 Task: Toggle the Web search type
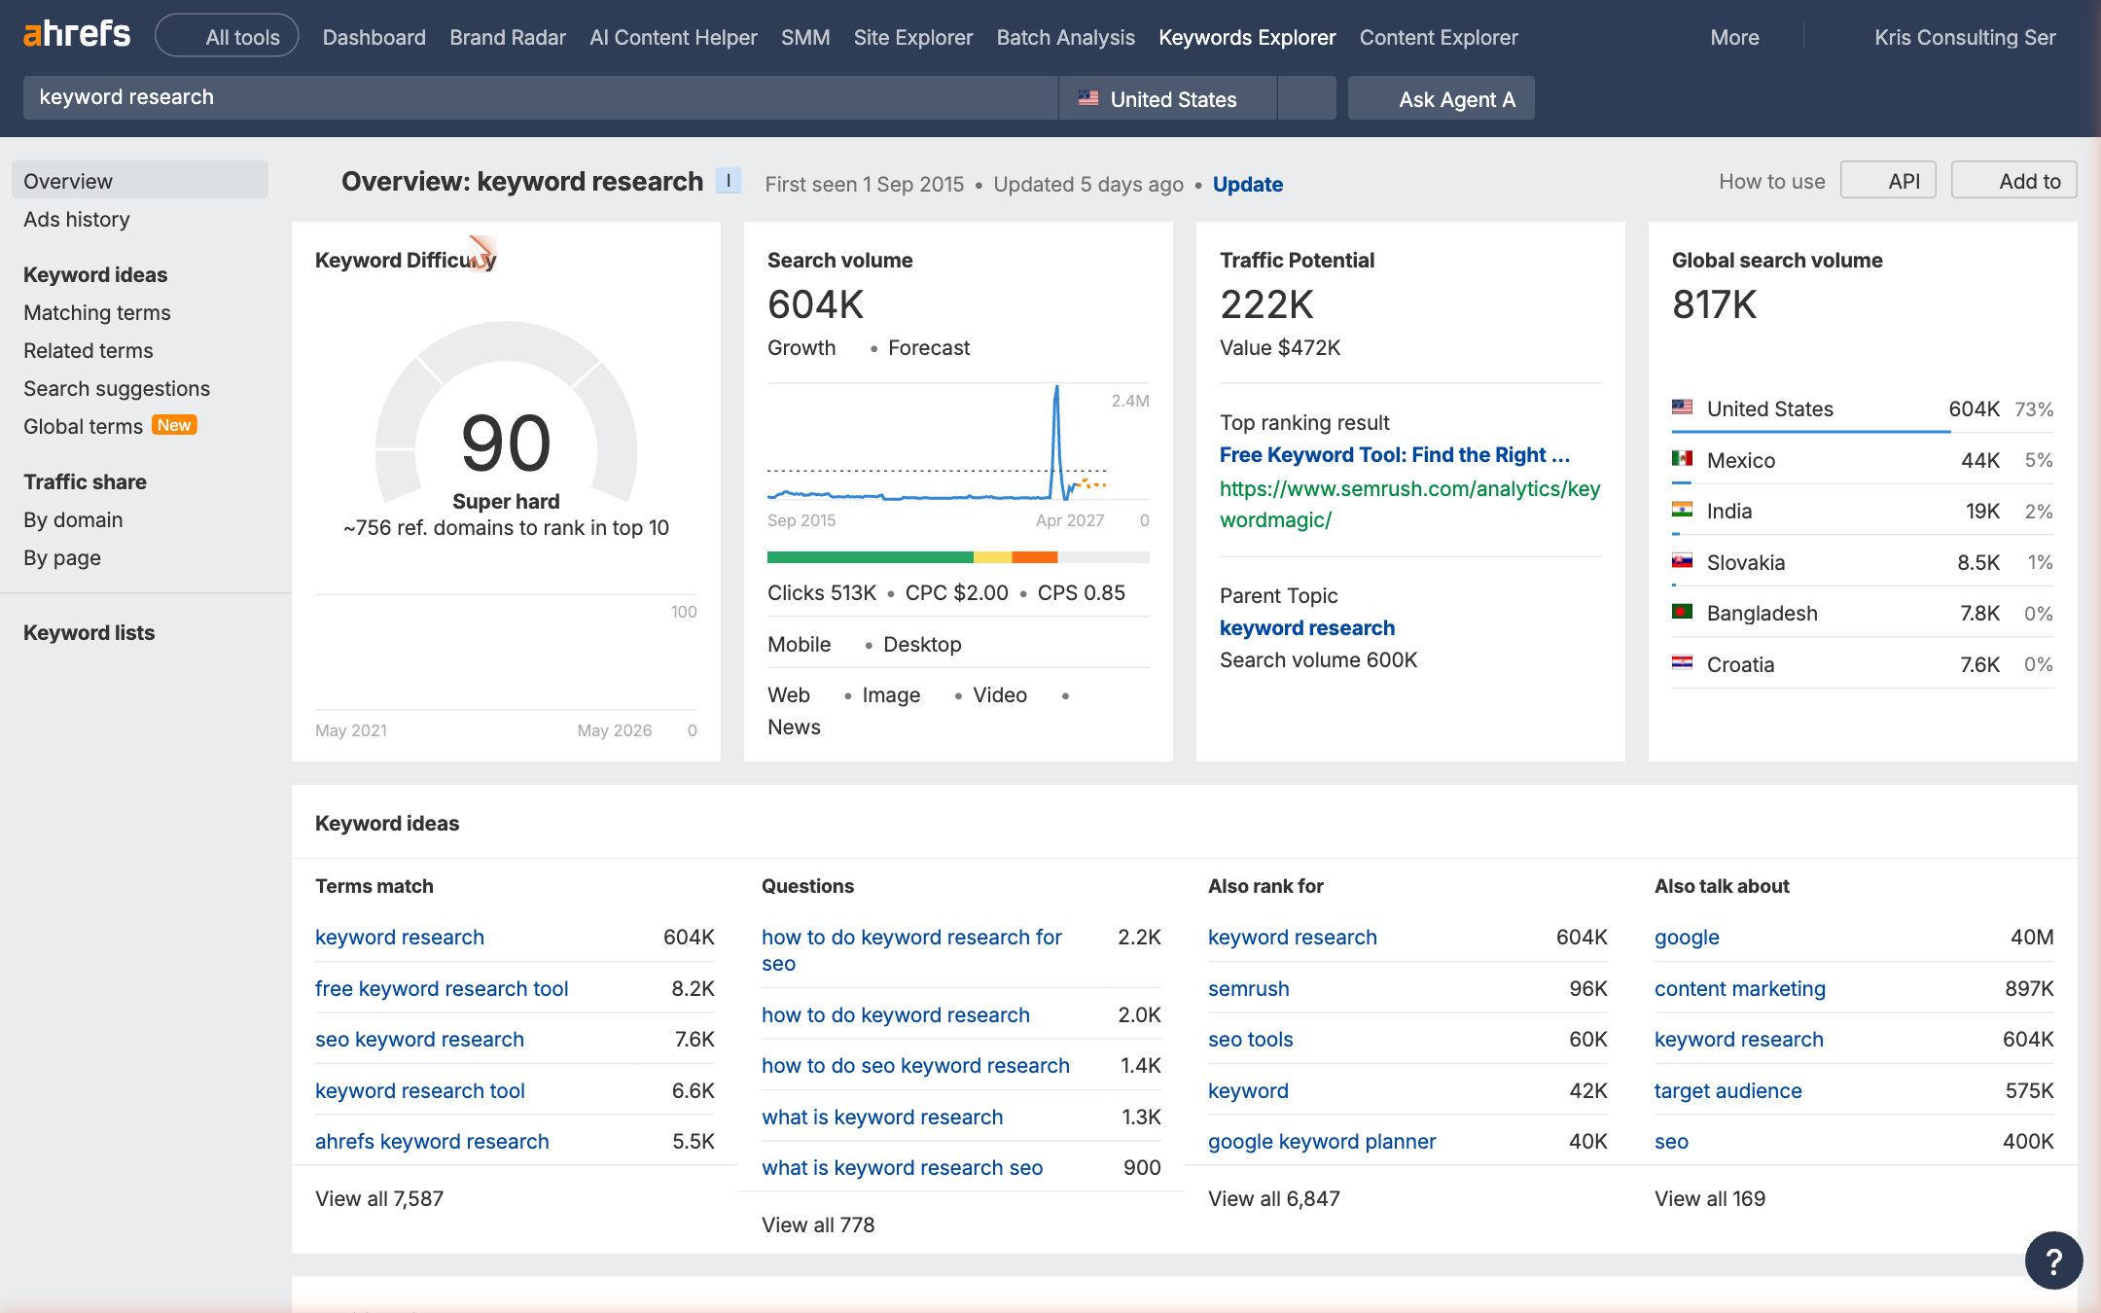click(788, 694)
